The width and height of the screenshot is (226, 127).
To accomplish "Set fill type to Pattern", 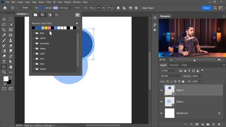I will [56, 15].
